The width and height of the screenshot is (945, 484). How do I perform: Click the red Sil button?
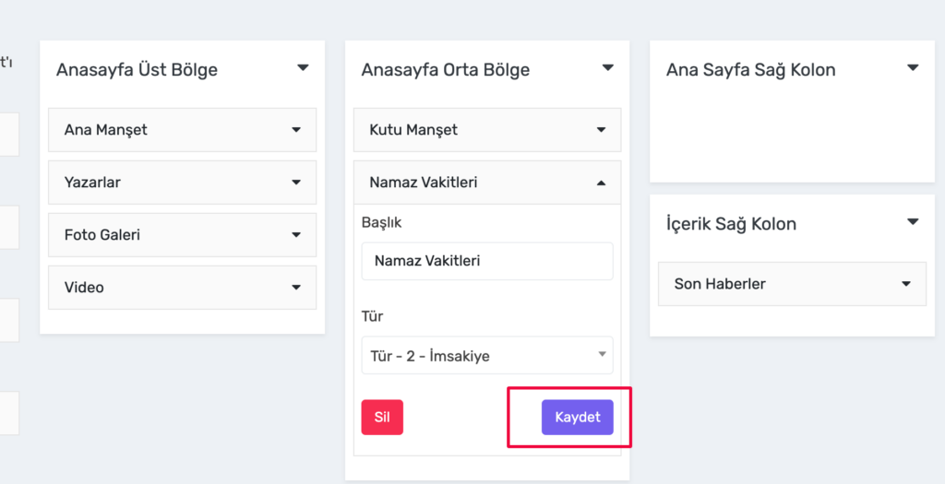tap(382, 418)
